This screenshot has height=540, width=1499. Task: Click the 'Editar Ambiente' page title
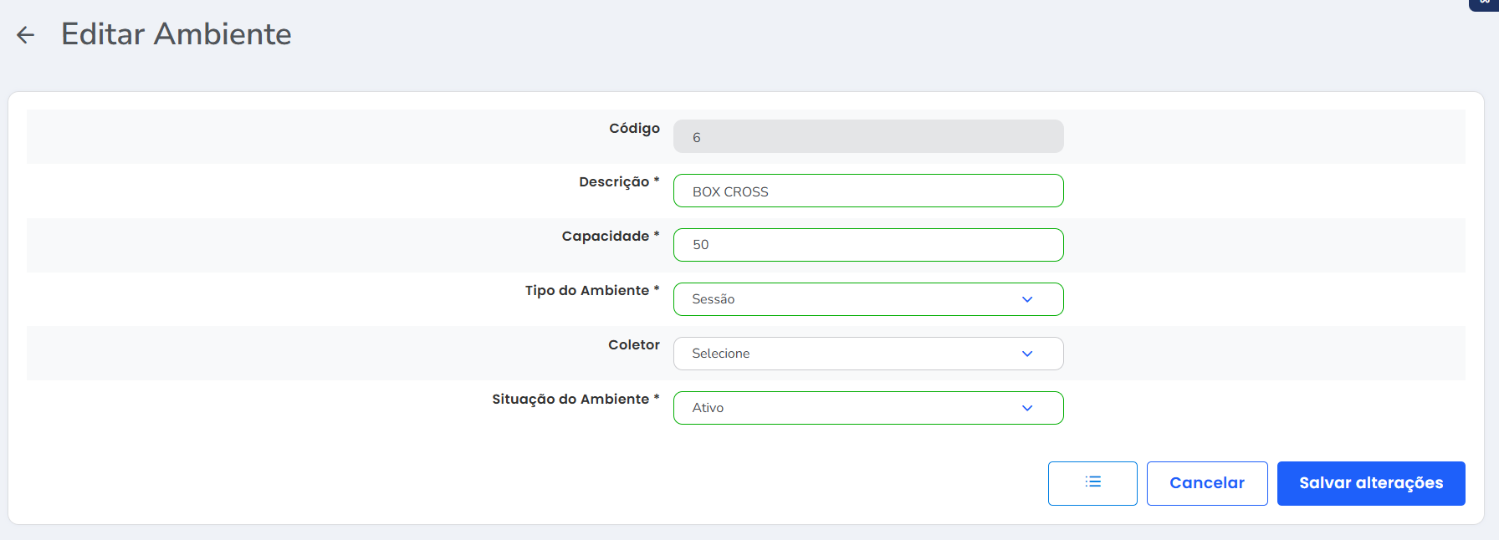click(x=177, y=34)
